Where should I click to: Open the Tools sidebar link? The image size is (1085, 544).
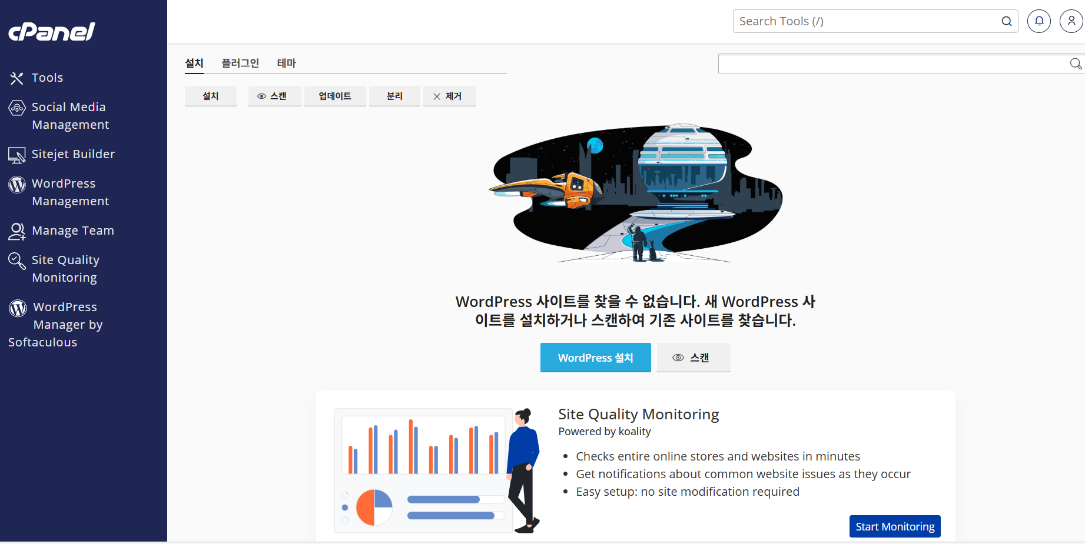coord(47,78)
